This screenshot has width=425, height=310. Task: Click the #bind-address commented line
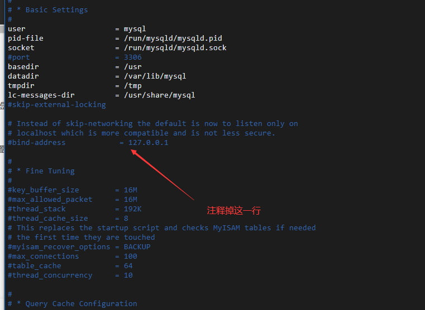(x=36, y=143)
